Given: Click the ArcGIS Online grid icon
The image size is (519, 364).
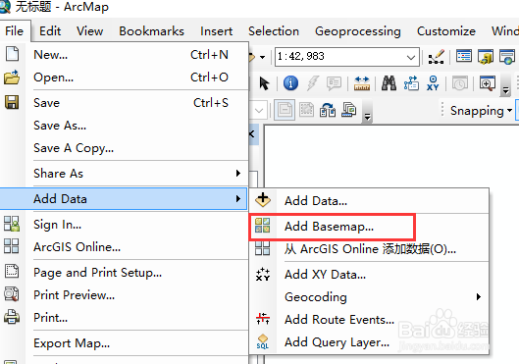Looking at the screenshot, I should coord(12,246).
